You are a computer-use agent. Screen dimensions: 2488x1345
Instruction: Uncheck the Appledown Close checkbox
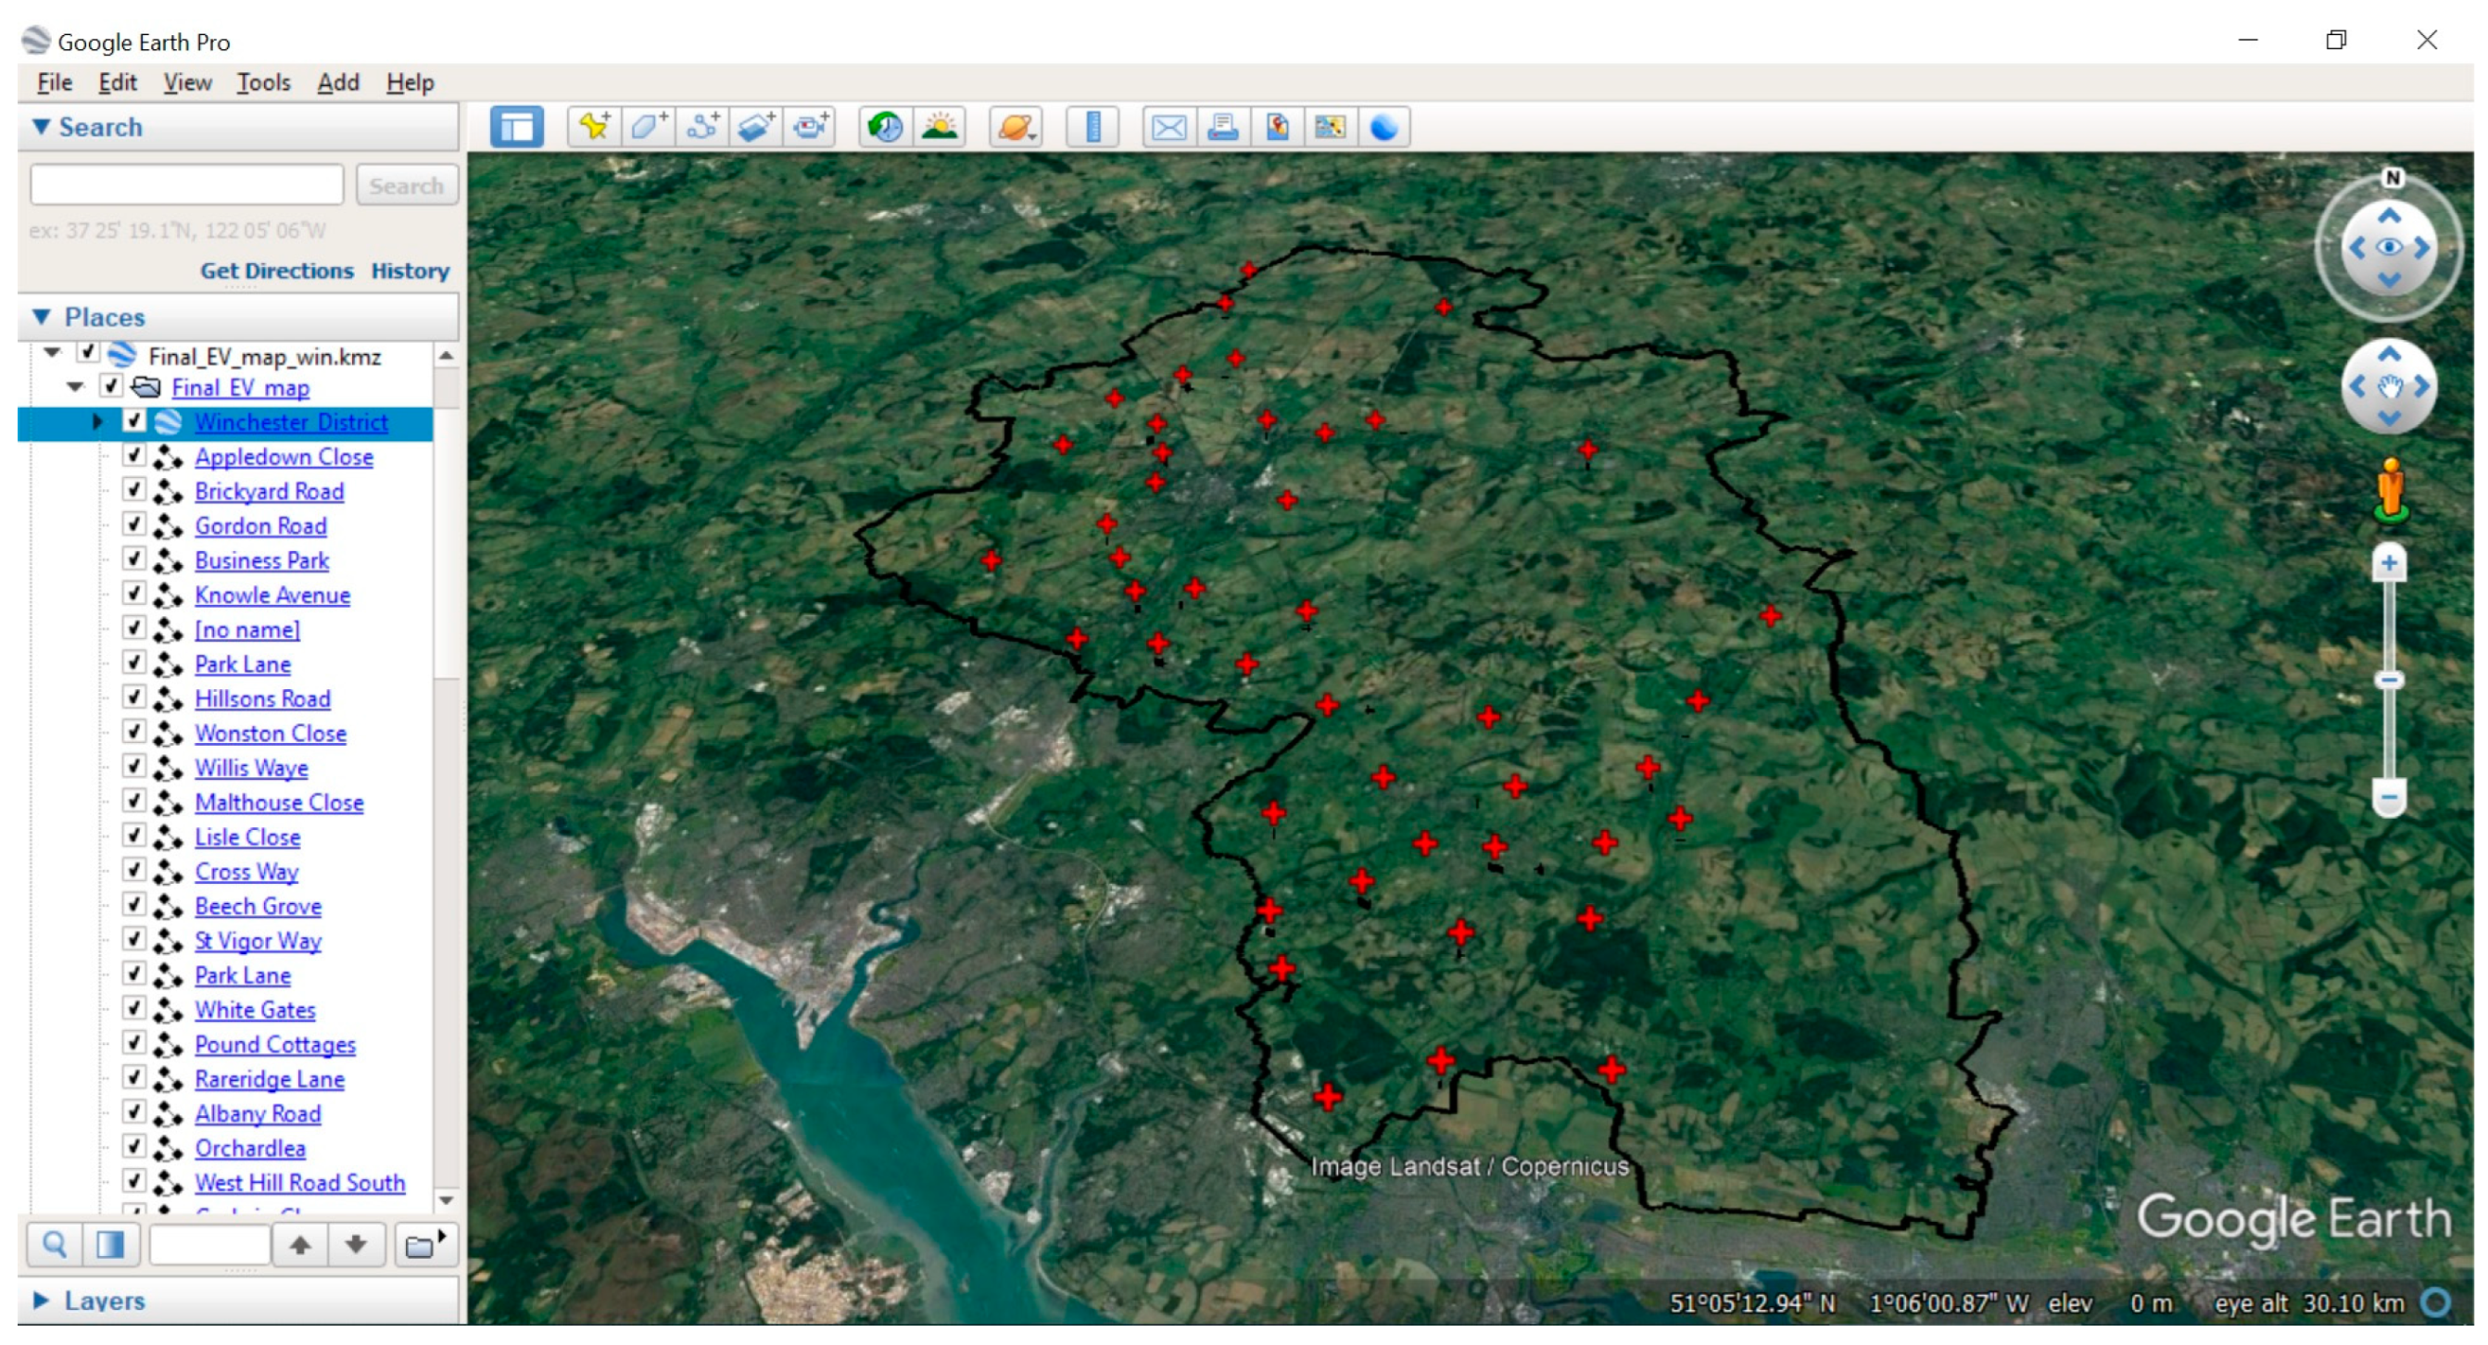coord(134,455)
